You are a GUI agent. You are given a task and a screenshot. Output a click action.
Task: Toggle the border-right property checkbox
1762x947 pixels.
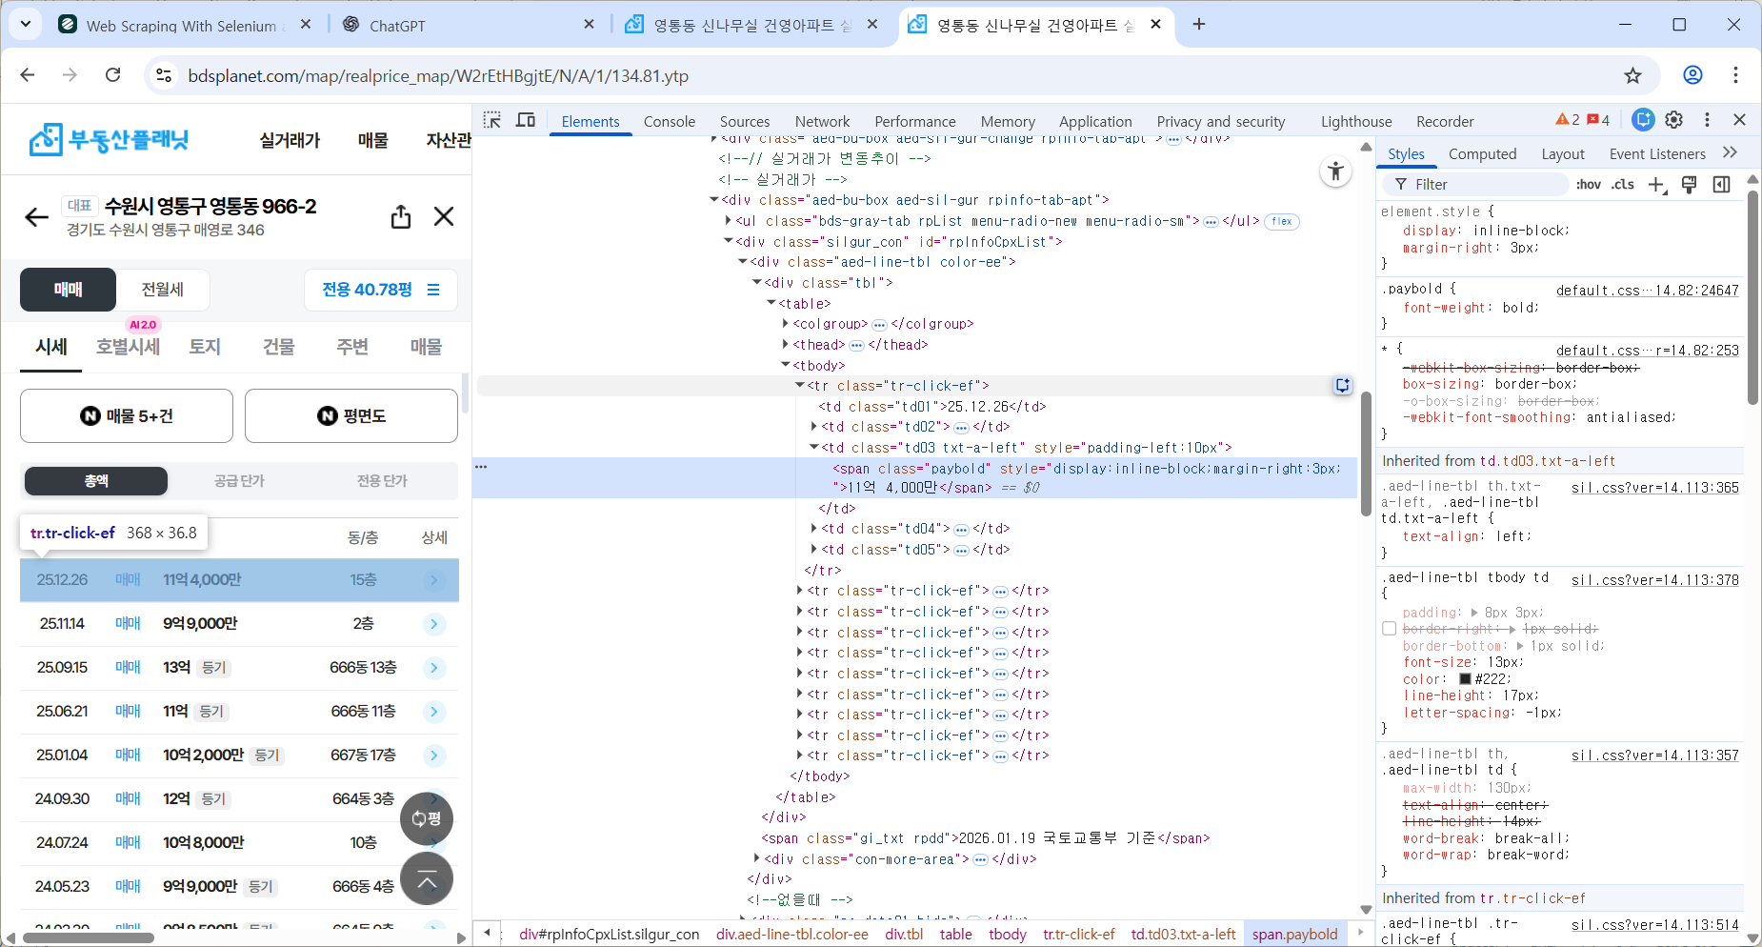[1390, 629]
